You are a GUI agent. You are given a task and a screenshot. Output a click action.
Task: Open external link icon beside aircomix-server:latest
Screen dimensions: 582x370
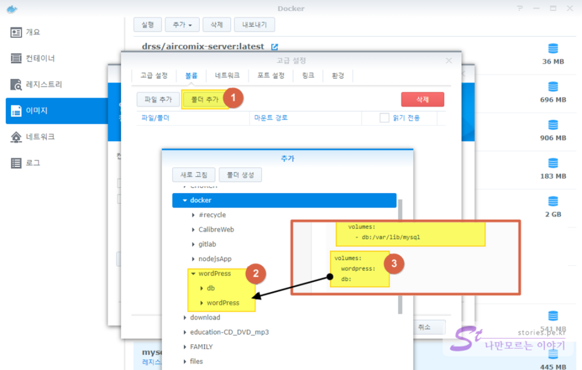click(x=275, y=47)
